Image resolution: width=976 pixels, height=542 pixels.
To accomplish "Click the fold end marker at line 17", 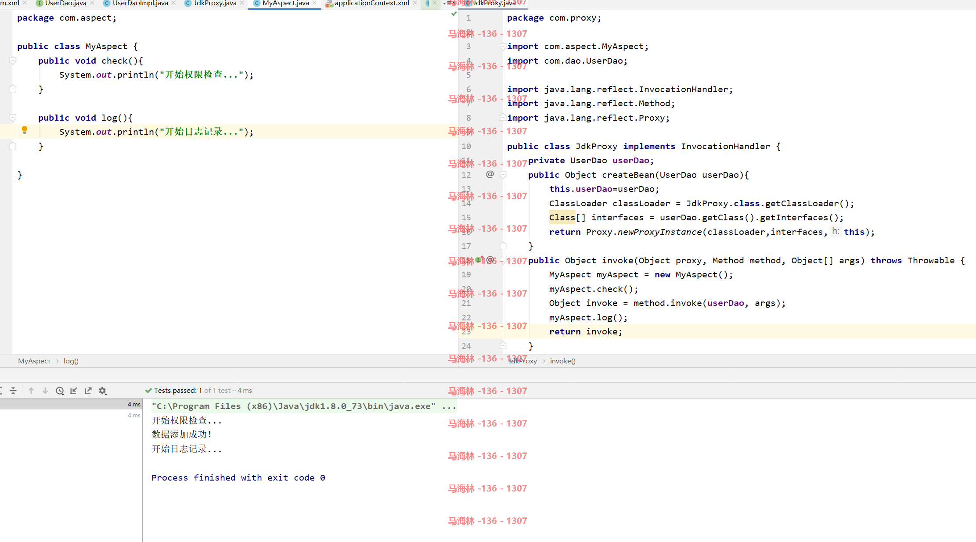I will (x=503, y=246).
